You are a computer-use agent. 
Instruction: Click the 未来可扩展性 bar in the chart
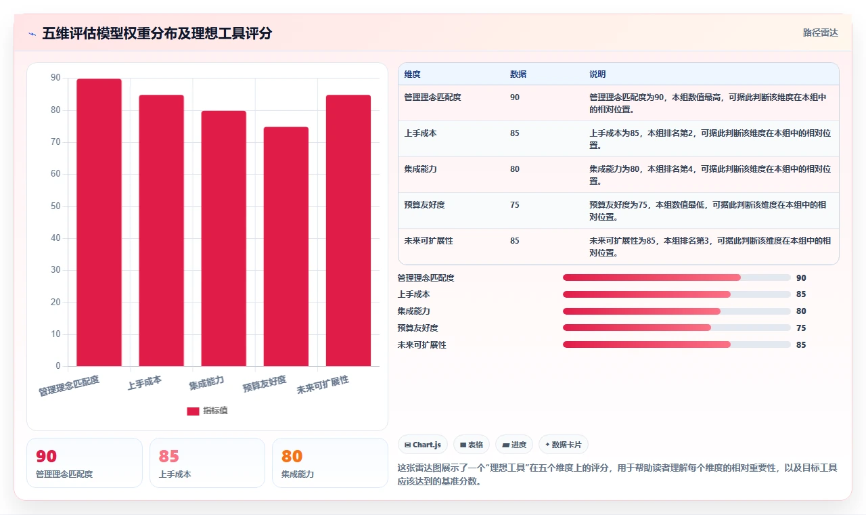coord(348,231)
